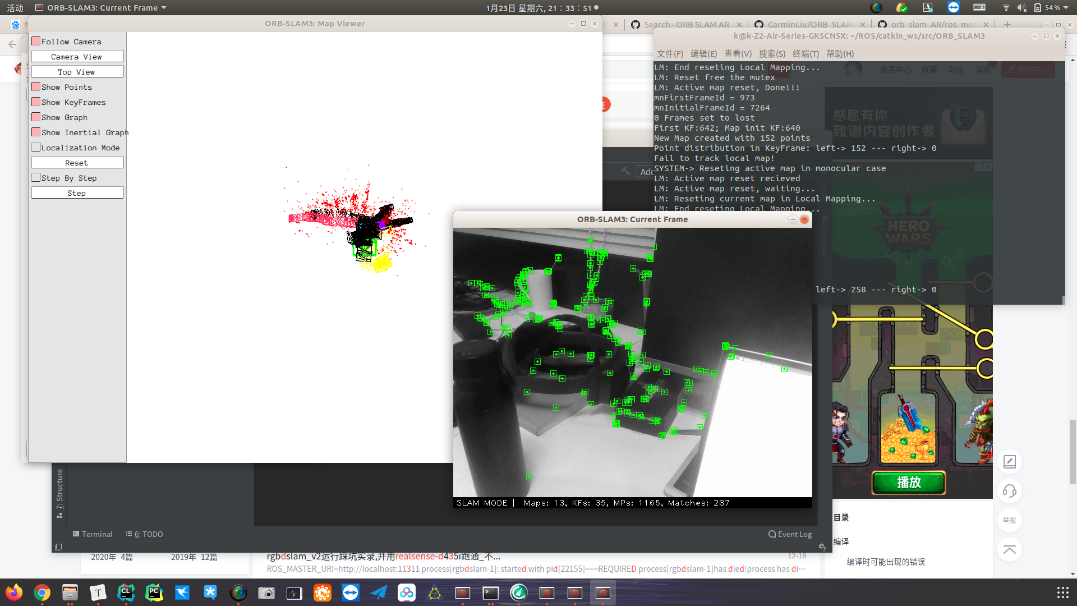1077x606 pixels.
Task: Click the colored swatch beside Follow Camera
Action: tap(36, 40)
